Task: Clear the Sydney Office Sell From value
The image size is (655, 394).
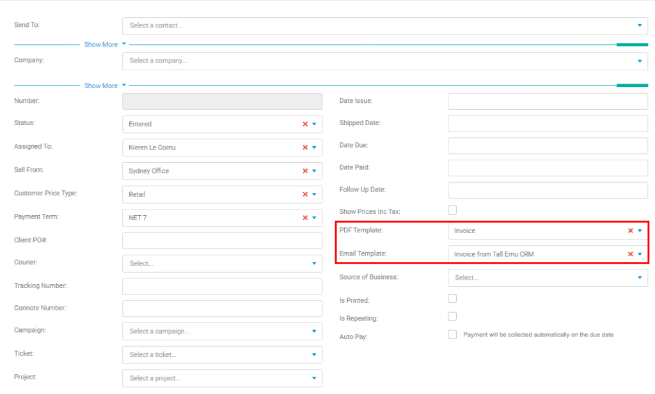Action: 306,170
